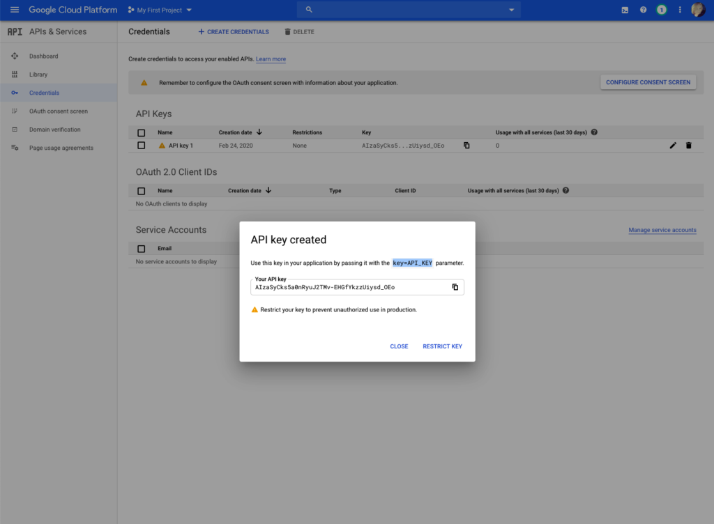Click the Type column header in OAuth table
This screenshot has height=524, width=714.
tap(335, 191)
